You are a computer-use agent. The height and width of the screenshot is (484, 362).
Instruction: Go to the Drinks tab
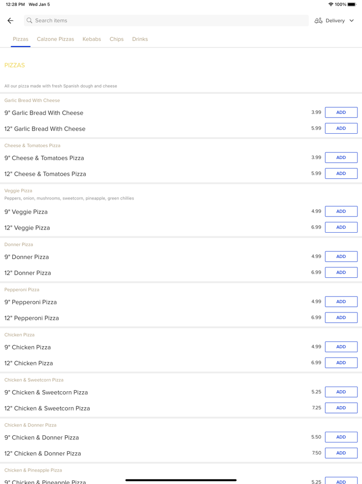click(x=140, y=39)
